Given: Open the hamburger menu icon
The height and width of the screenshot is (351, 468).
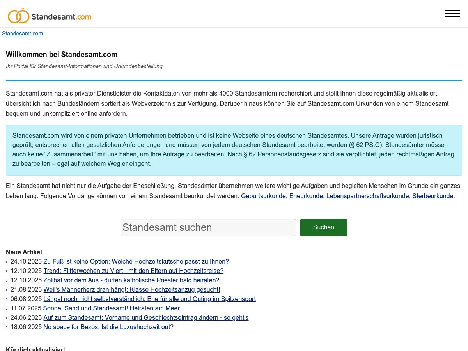Looking at the screenshot, I should pyautogui.click(x=452, y=14).
